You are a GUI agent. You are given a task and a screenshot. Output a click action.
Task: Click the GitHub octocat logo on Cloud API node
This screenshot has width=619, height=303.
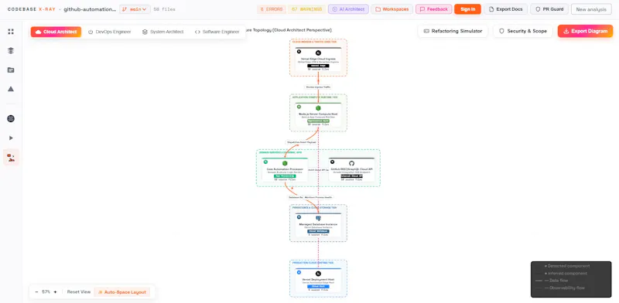click(x=352, y=163)
